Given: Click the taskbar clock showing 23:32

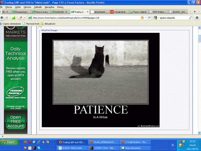Looking at the screenshot, I should (192, 142).
